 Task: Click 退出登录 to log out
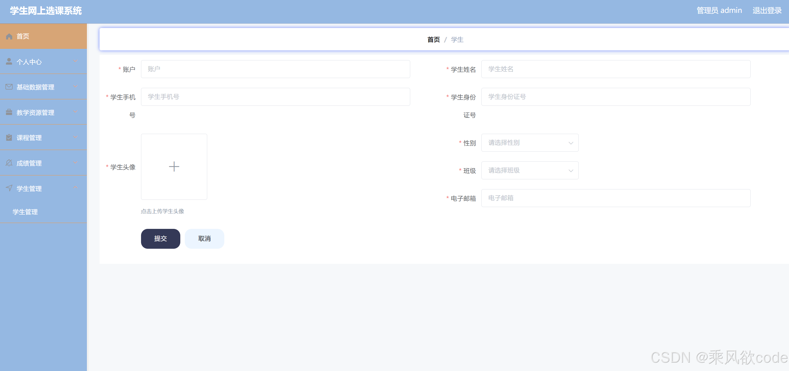click(x=767, y=11)
